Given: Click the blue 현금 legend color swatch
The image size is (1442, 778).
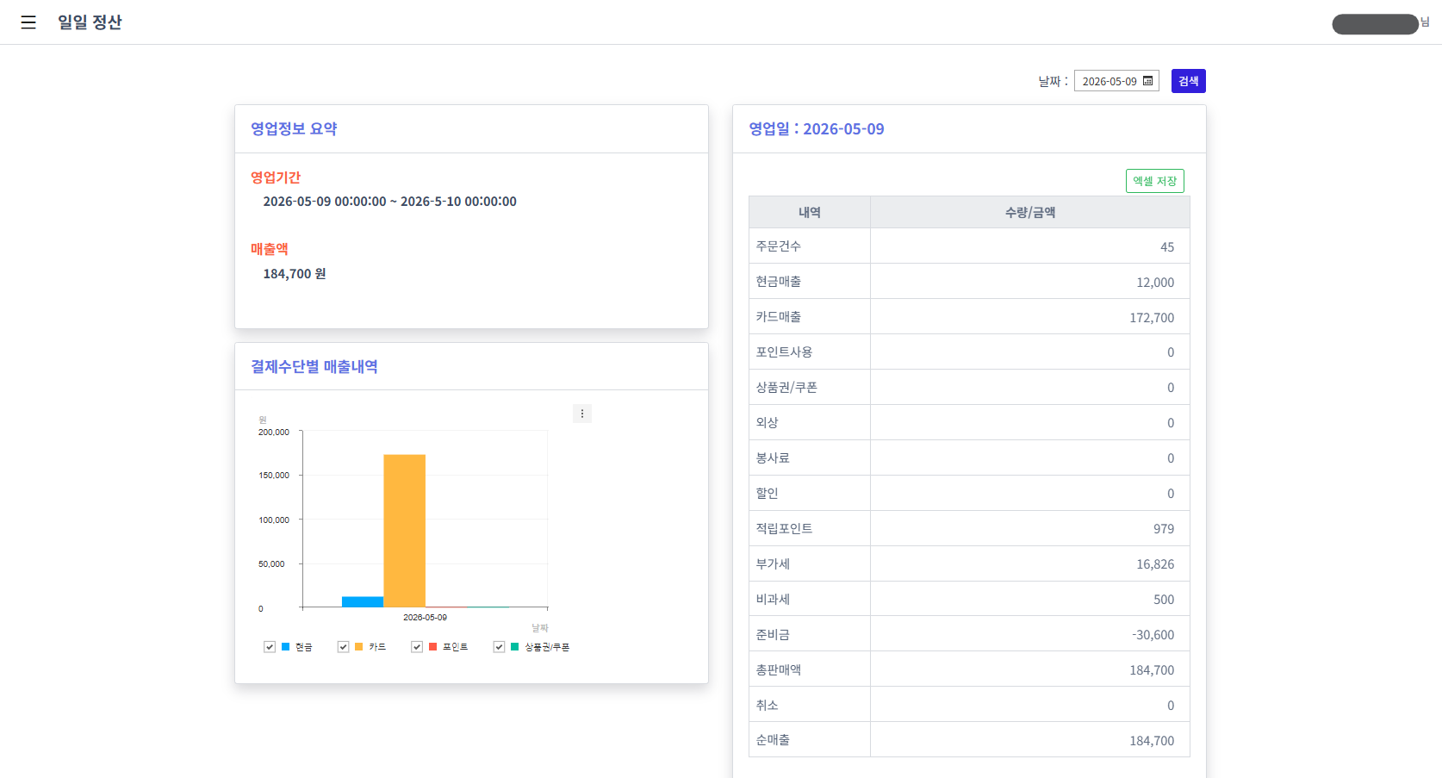Looking at the screenshot, I should pyautogui.click(x=286, y=647).
